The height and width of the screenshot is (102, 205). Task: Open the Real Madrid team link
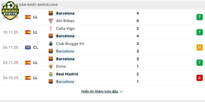click(67, 74)
